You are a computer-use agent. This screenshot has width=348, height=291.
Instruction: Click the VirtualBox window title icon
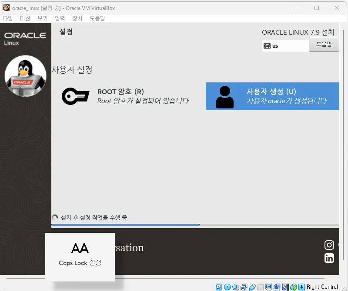click(x=6, y=8)
